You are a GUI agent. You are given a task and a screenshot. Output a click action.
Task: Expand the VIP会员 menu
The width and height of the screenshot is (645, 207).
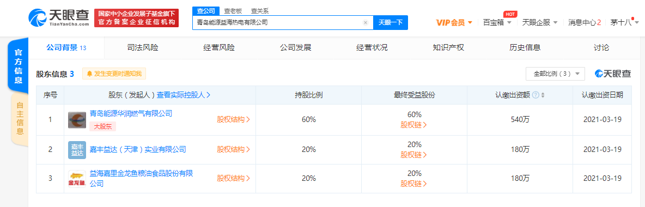pos(454,23)
